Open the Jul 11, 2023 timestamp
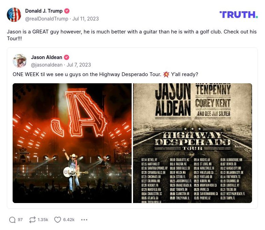The height and width of the screenshot is (230, 265). pos(86,19)
